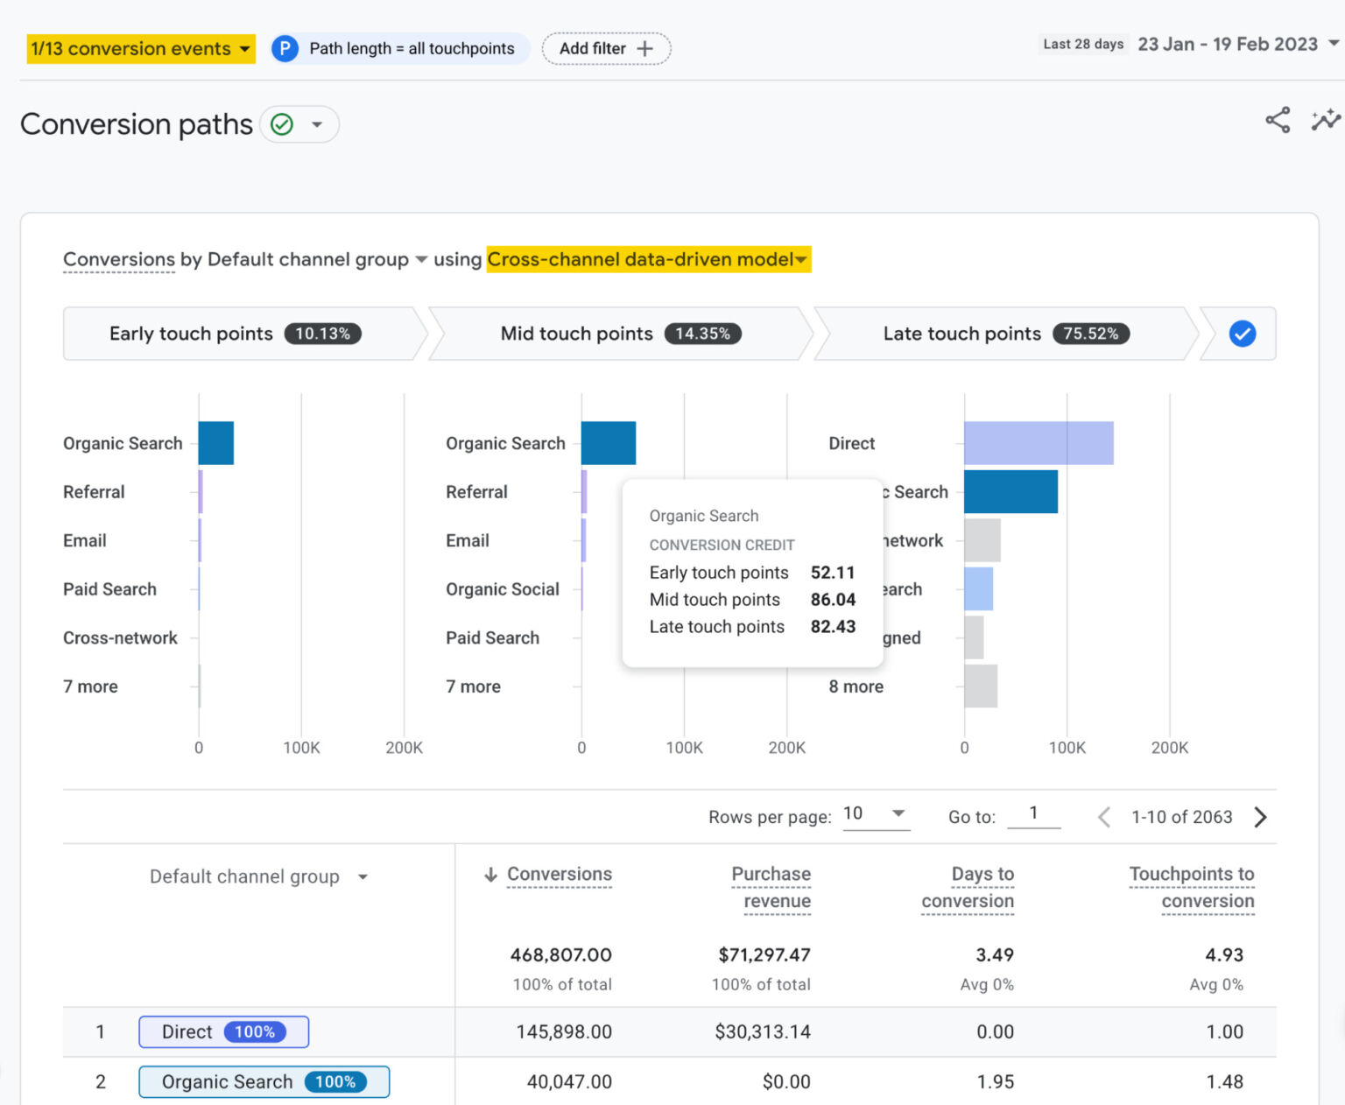Open the 1/13 conversion events dropdown

(x=140, y=48)
